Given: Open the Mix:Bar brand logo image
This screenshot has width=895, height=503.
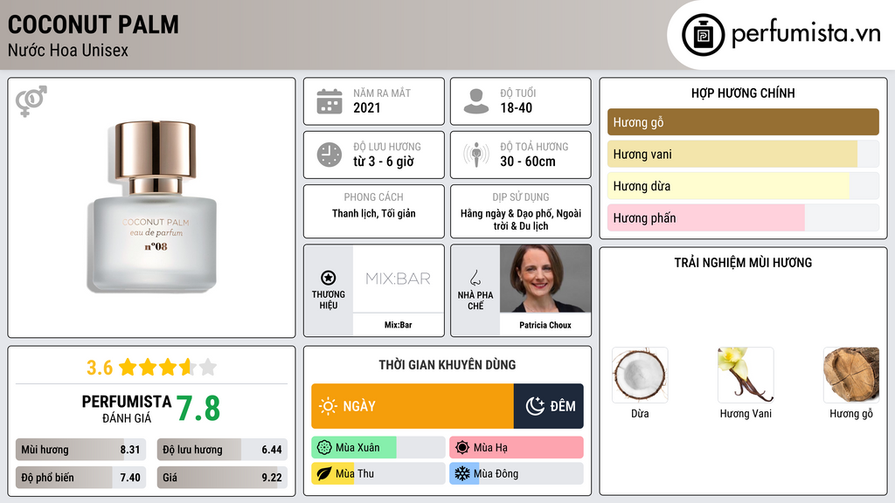Looking at the screenshot, I should tap(399, 279).
